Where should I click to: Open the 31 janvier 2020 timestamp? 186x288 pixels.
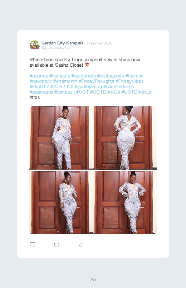coord(99,43)
